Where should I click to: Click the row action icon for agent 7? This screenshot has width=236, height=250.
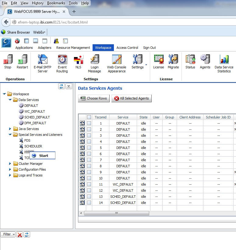[82, 160]
